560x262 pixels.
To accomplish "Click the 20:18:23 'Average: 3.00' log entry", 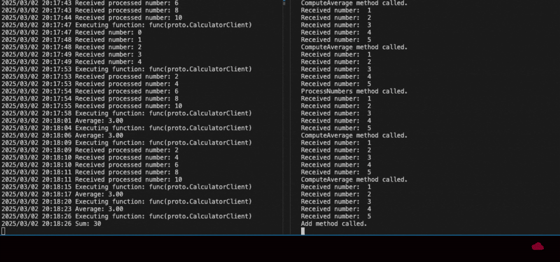I will pos(62,209).
